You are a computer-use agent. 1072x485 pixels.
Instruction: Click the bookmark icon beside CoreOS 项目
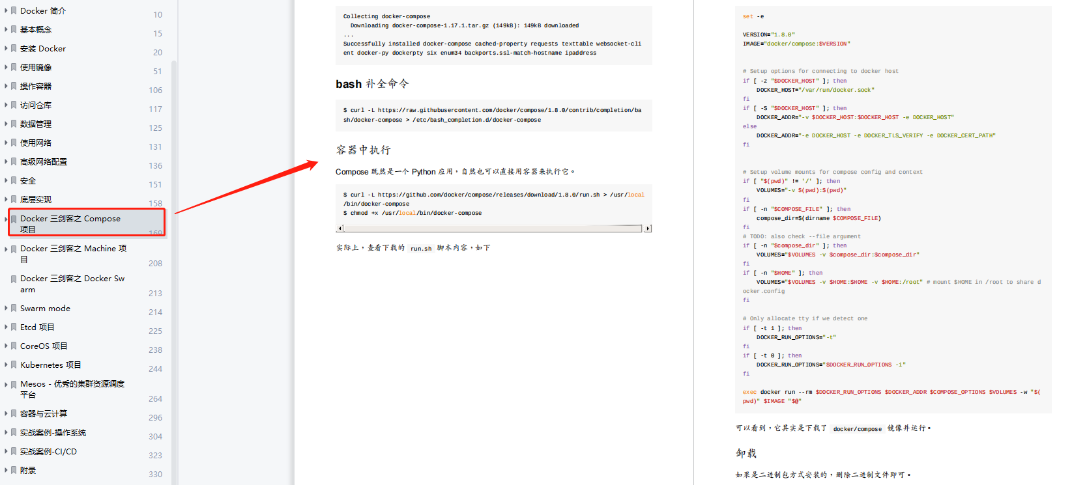point(14,346)
